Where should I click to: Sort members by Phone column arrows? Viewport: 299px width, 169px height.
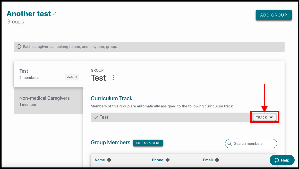(167, 160)
